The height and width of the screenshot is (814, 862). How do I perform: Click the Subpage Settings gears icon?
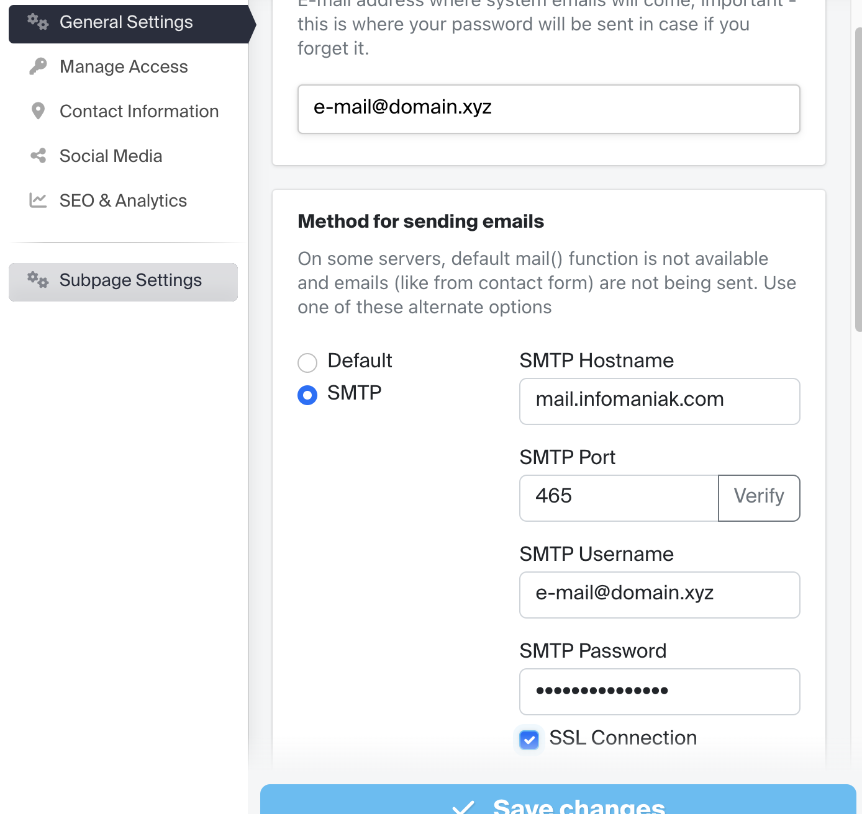coord(38,280)
